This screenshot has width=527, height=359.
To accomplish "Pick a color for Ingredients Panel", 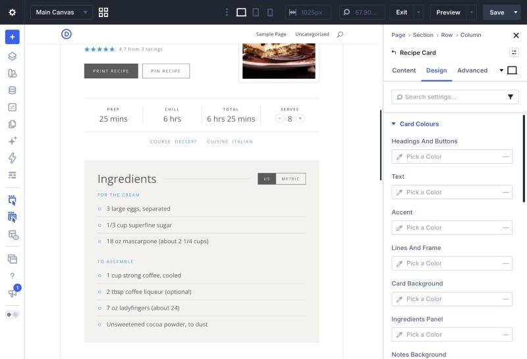I will [x=452, y=335].
